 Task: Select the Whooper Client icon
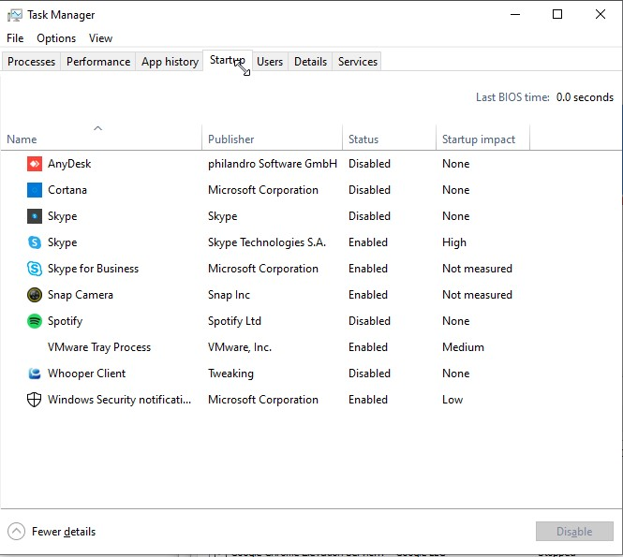pos(35,374)
